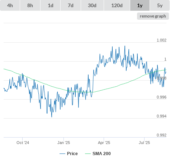170x163 pixels.
Task: Click the 0.992 y-axis label
Action: tap(161, 135)
